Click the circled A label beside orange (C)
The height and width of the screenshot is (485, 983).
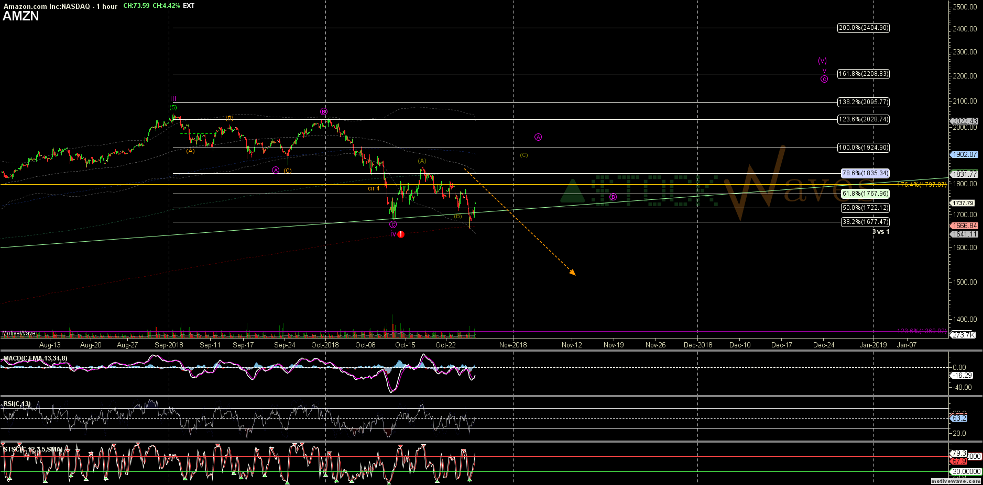tap(276, 170)
